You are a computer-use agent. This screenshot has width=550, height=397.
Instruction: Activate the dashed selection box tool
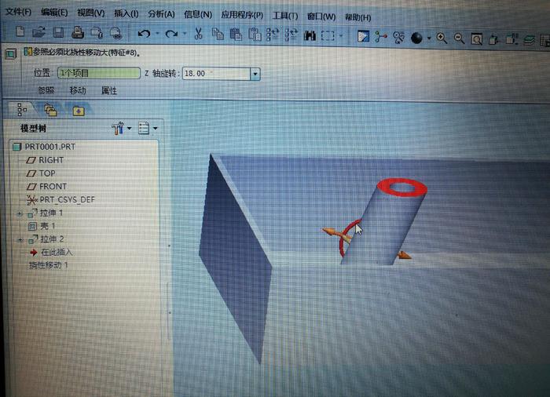coord(328,36)
